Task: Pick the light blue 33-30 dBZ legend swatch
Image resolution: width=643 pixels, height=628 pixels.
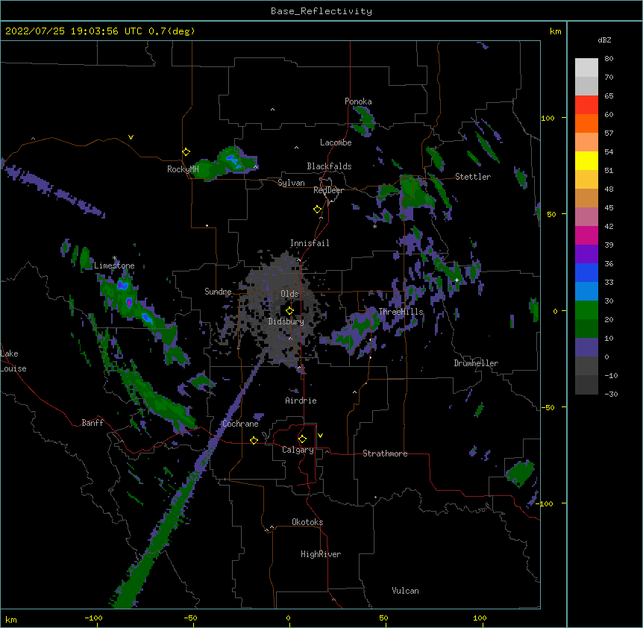Action: (x=586, y=291)
